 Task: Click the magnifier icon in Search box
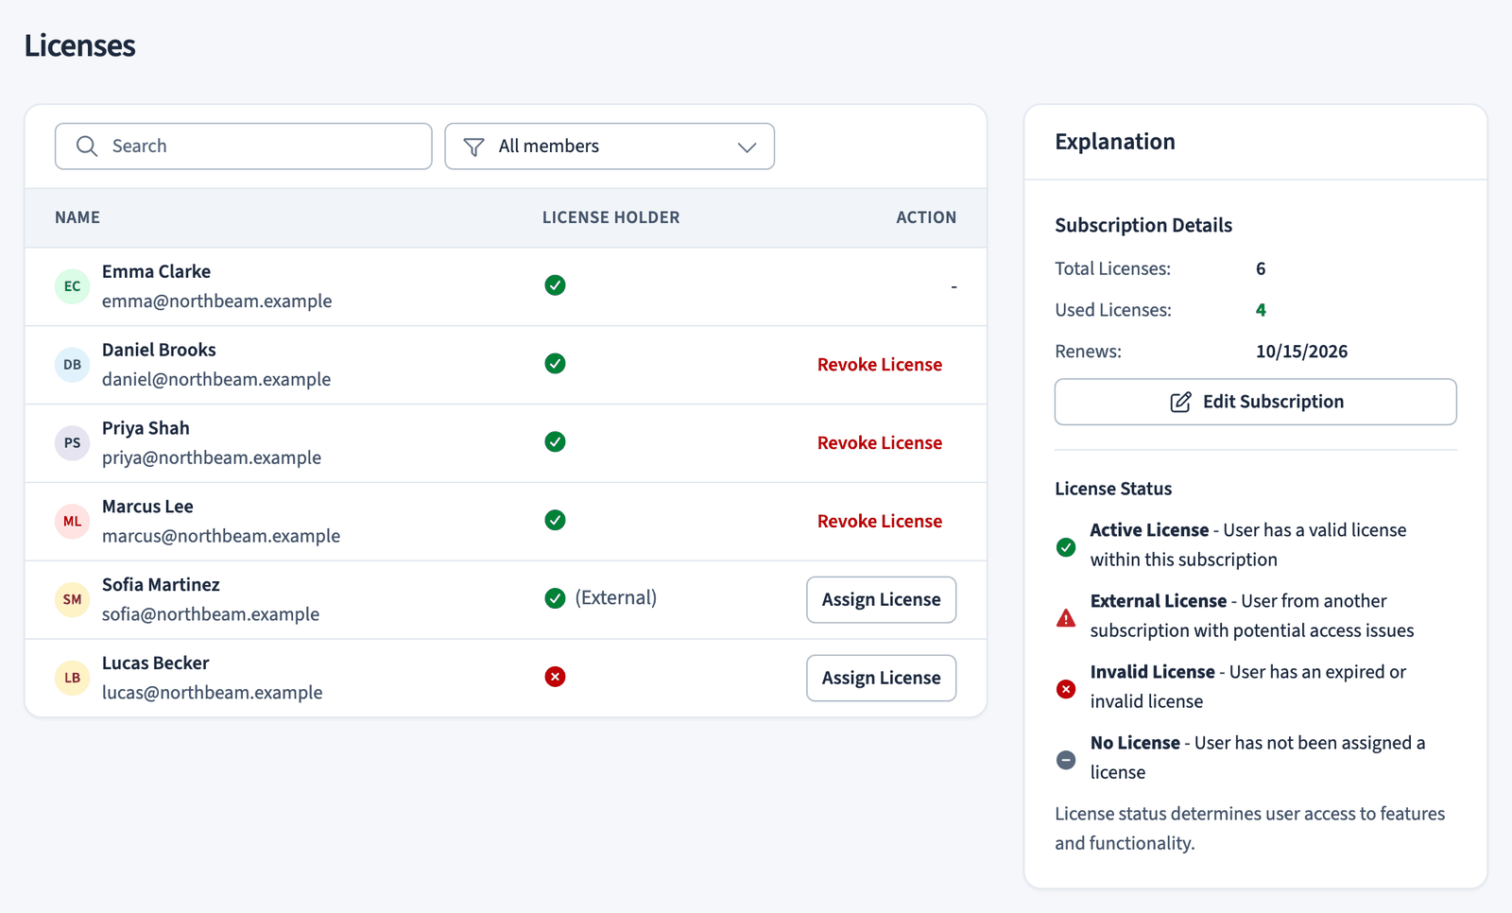(x=87, y=146)
